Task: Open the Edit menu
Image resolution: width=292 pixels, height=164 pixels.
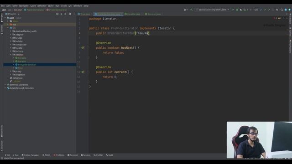Action: 9,6
